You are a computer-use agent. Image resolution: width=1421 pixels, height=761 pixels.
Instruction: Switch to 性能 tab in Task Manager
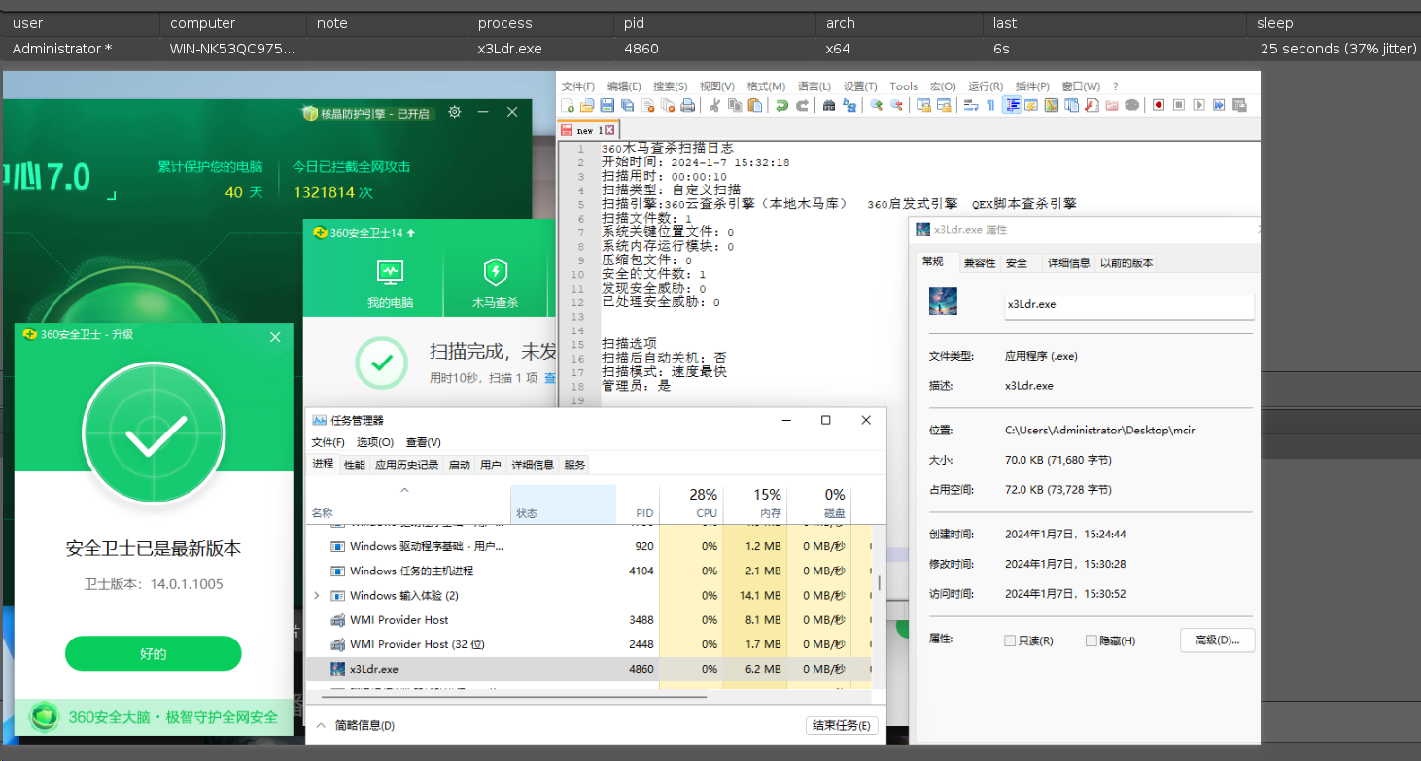[x=355, y=465]
